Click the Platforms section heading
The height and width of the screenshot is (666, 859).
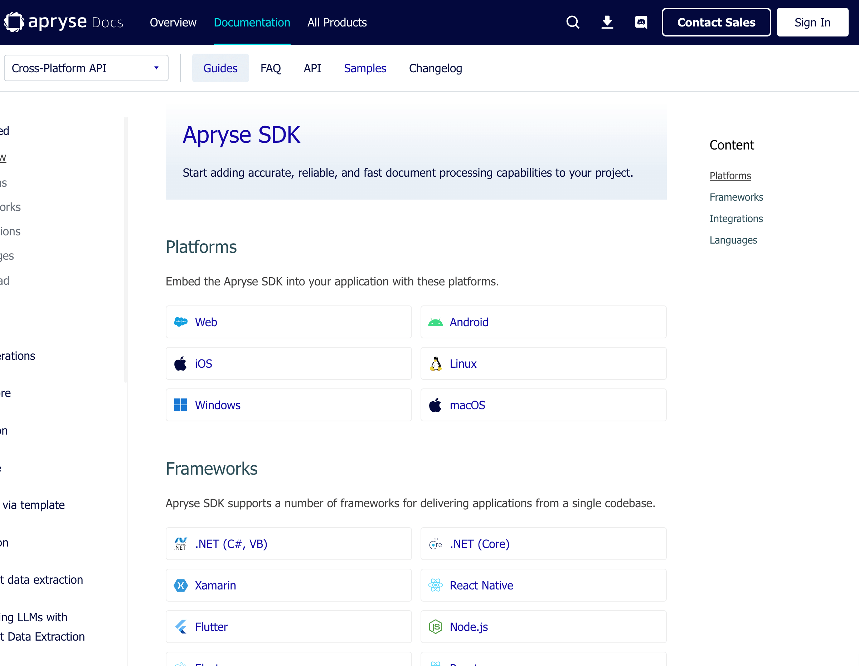tap(201, 247)
